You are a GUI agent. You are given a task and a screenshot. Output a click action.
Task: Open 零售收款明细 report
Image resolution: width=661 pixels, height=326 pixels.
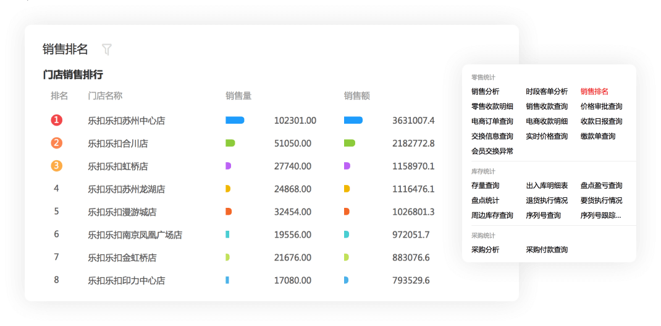tap(492, 106)
